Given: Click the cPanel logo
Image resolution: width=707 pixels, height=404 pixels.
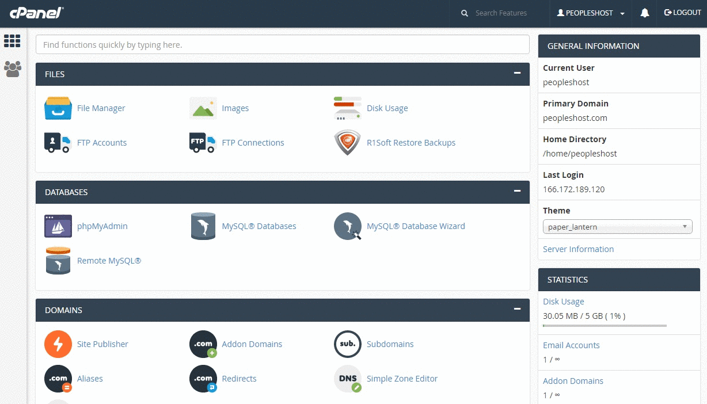Looking at the screenshot, I should [36, 13].
